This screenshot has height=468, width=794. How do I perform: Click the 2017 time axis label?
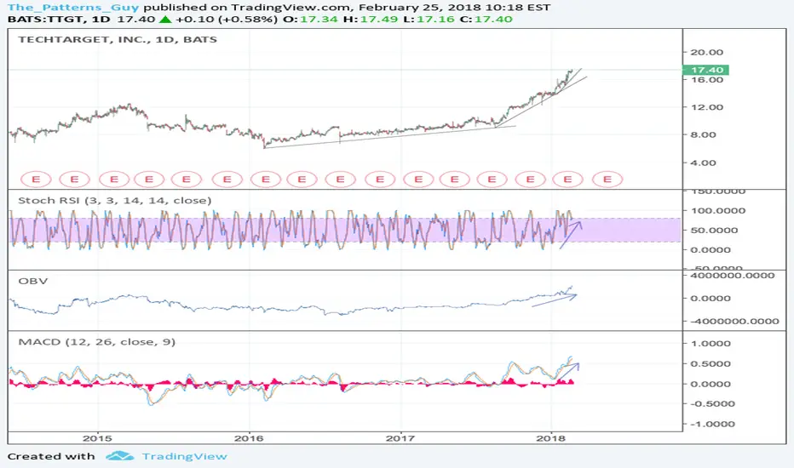400,438
